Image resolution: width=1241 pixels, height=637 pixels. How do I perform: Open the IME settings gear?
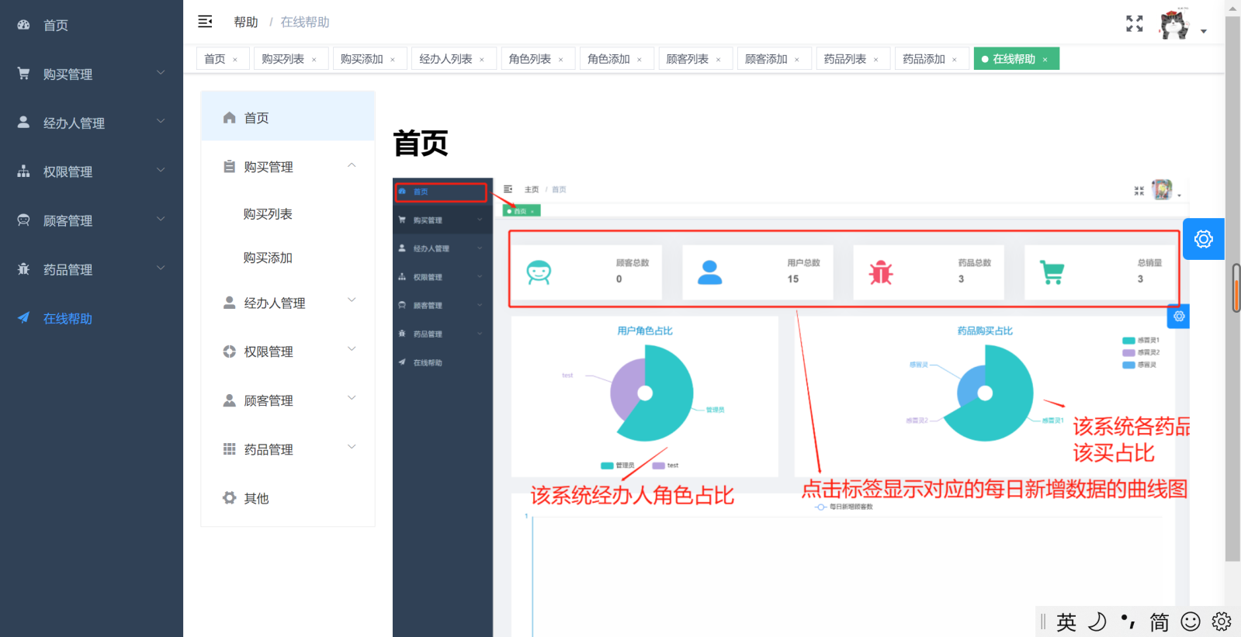1222,621
